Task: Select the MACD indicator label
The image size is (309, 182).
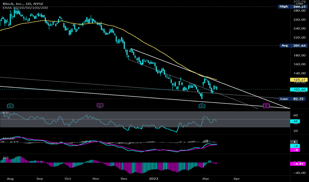Action: tap(9, 139)
